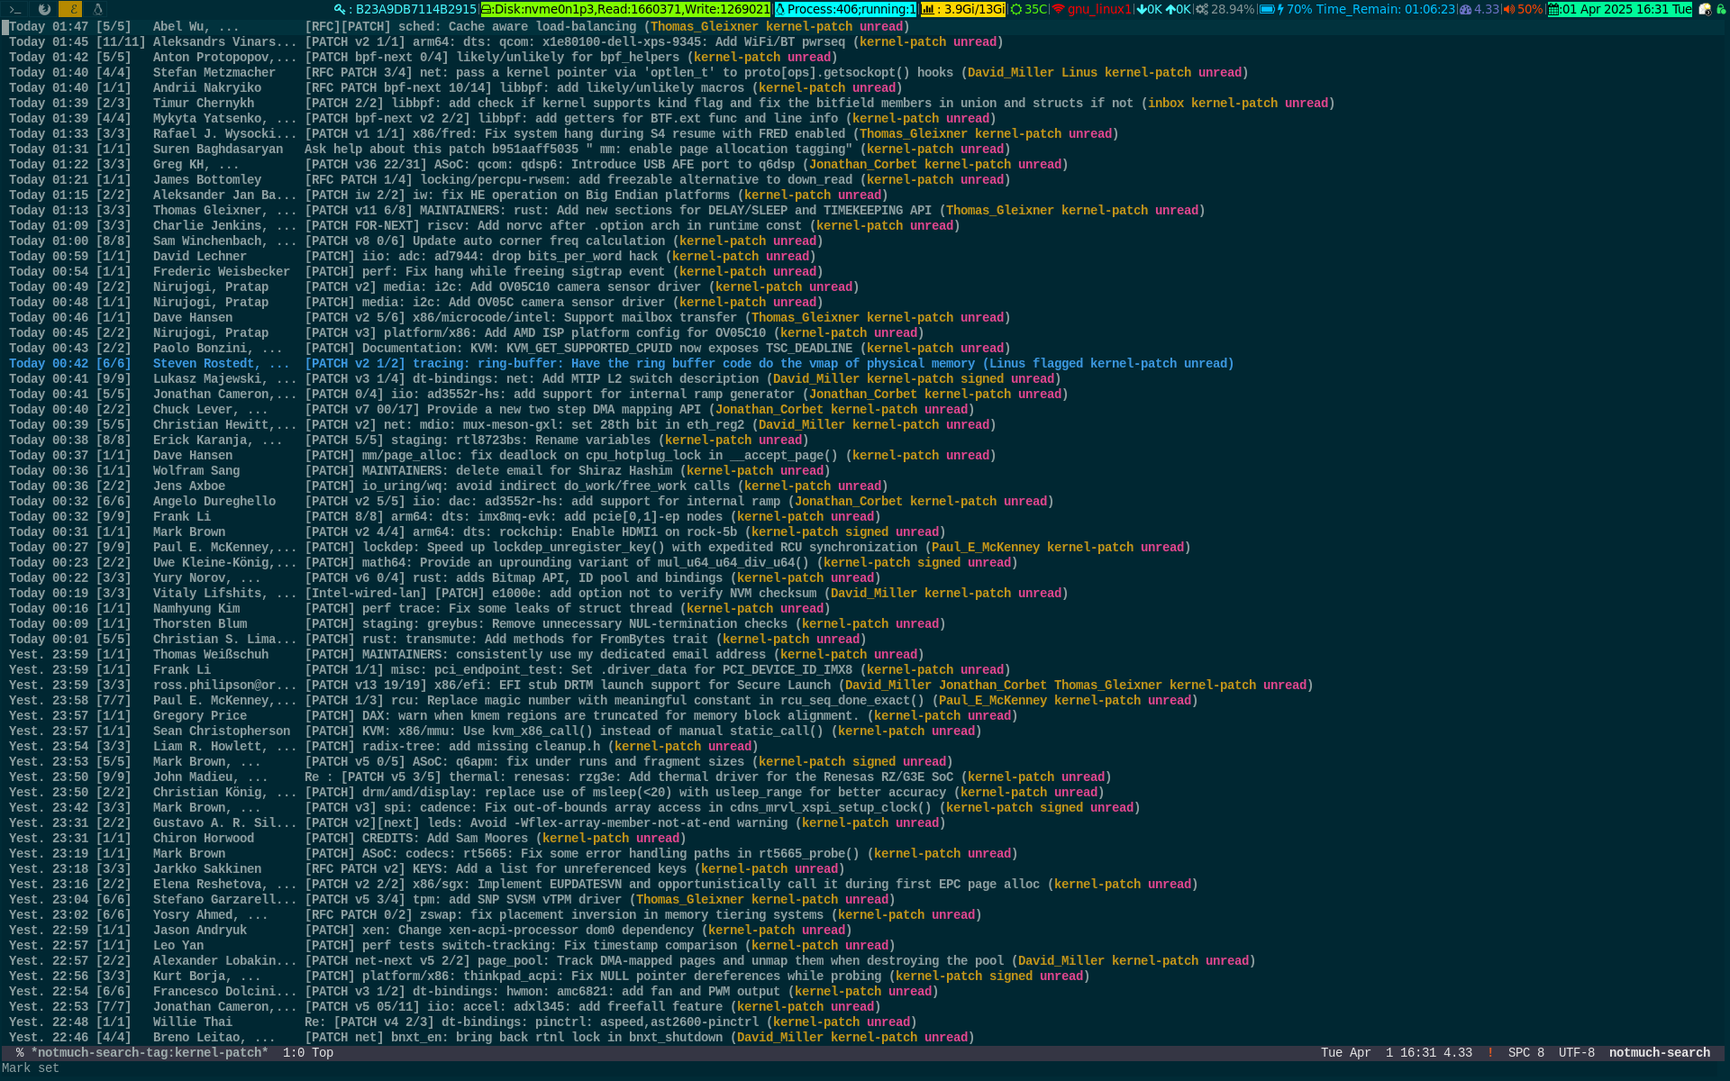The width and height of the screenshot is (1730, 1081).
Task: Click the upload speed arrow indicator
Action: (1178, 9)
